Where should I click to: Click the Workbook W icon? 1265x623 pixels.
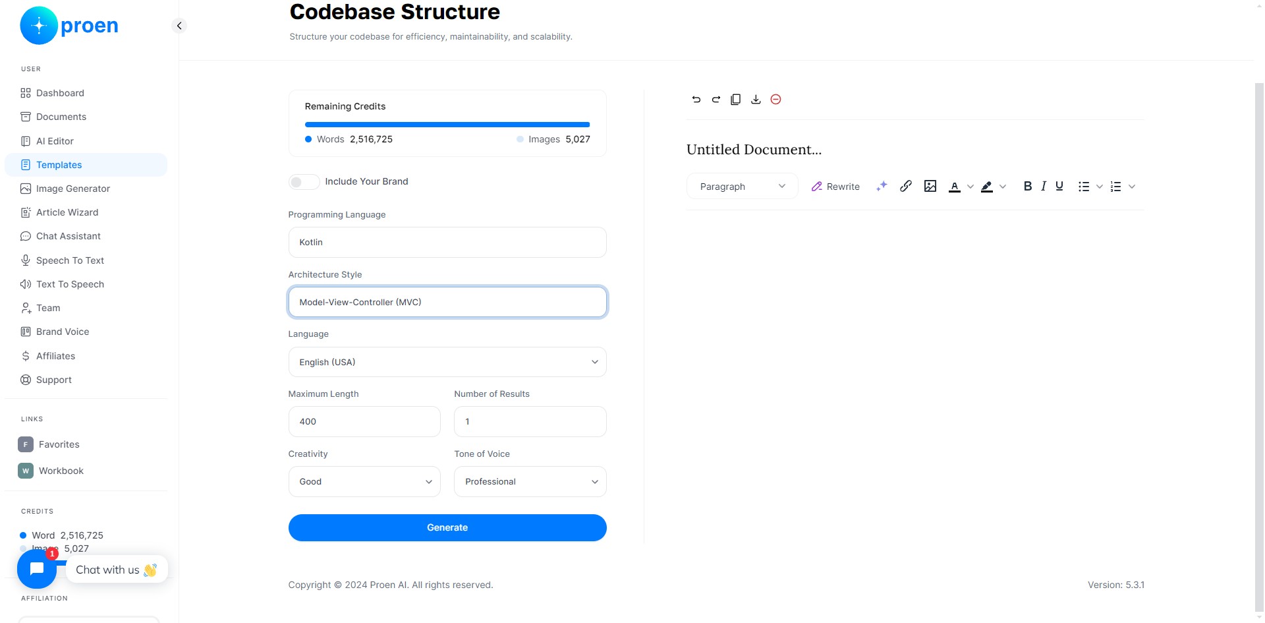point(26,471)
